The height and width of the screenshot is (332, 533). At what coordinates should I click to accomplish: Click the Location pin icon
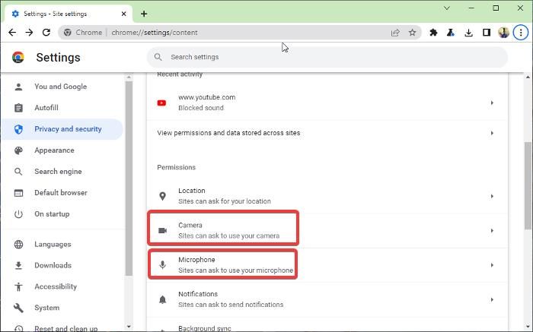coord(162,196)
